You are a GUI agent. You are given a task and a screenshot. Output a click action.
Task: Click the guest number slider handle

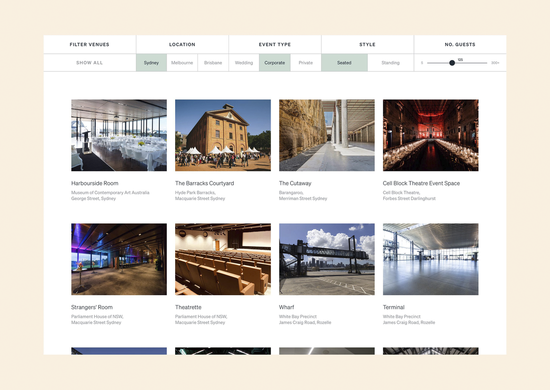pos(452,63)
